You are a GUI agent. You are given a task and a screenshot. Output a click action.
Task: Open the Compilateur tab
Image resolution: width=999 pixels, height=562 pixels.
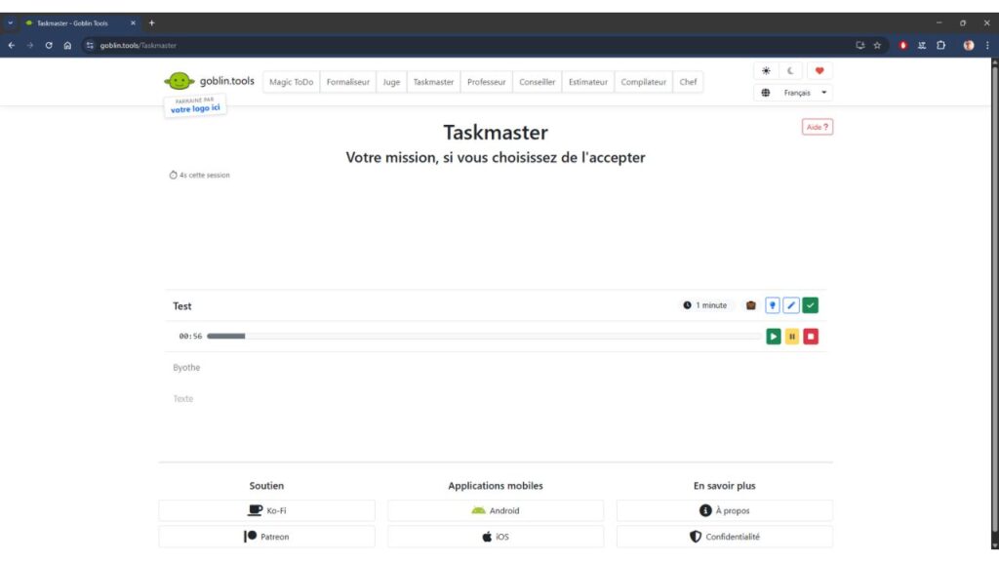click(x=644, y=82)
